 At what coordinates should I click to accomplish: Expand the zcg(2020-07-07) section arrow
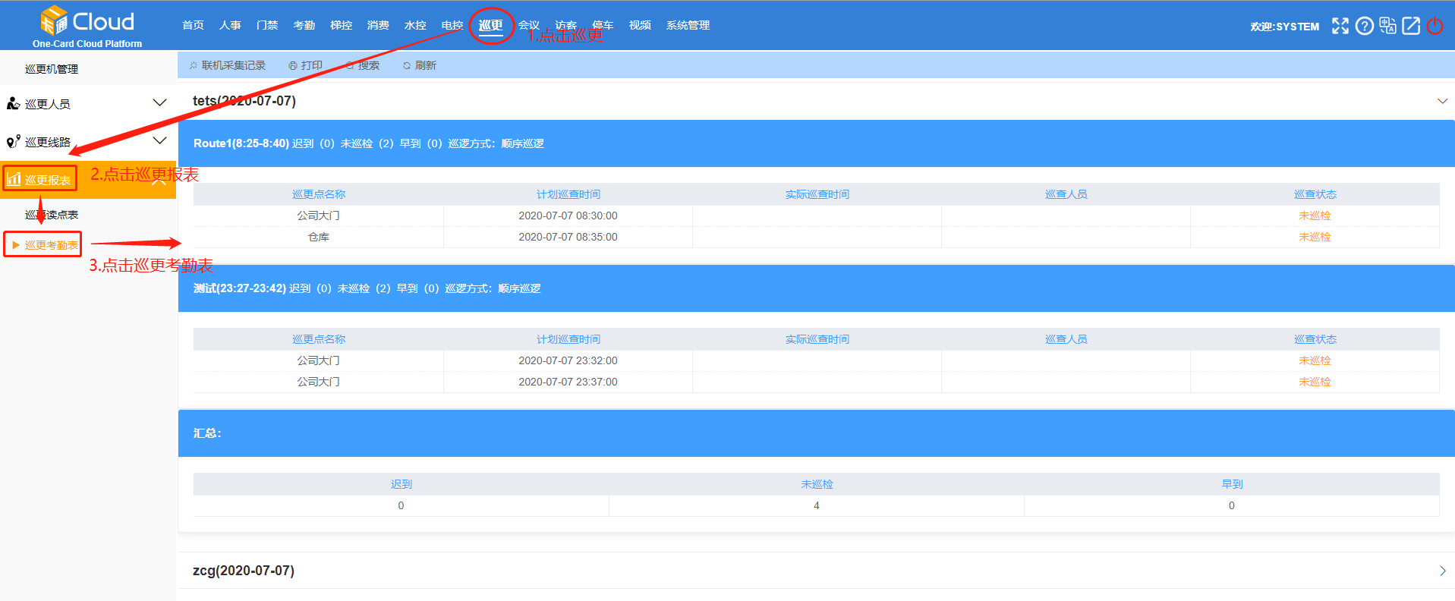1442,571
